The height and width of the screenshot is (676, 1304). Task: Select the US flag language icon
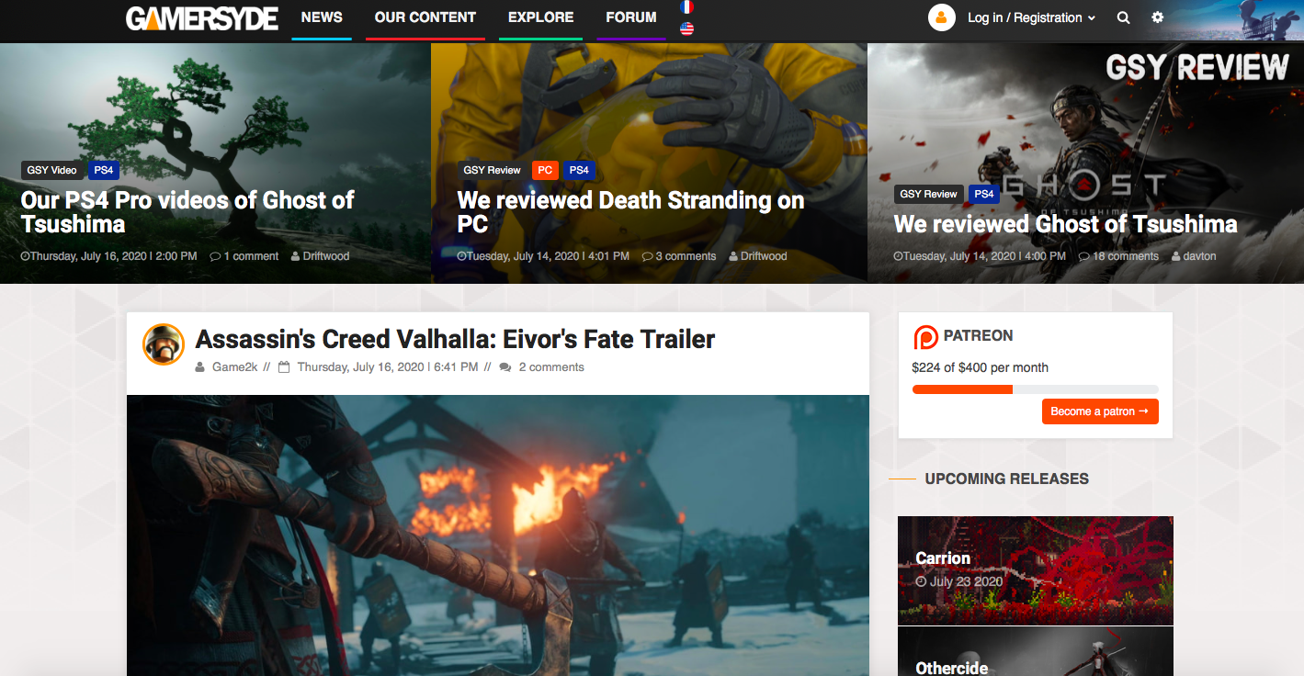click(686, 28)
